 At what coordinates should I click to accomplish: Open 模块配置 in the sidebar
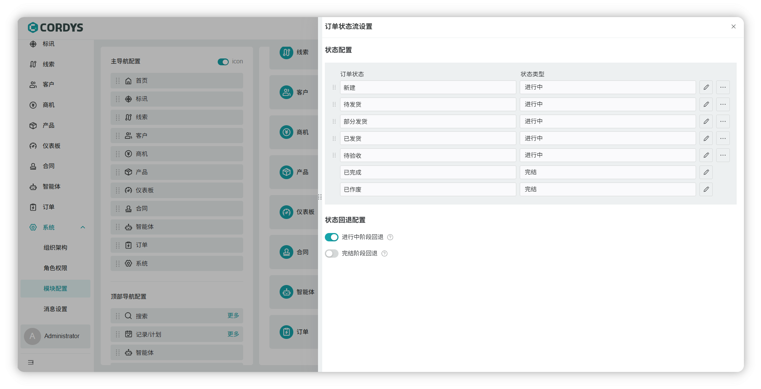point(55,288)
